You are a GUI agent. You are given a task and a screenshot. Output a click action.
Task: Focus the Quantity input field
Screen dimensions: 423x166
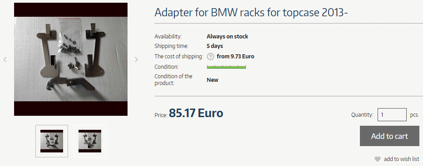coord(392,114)
